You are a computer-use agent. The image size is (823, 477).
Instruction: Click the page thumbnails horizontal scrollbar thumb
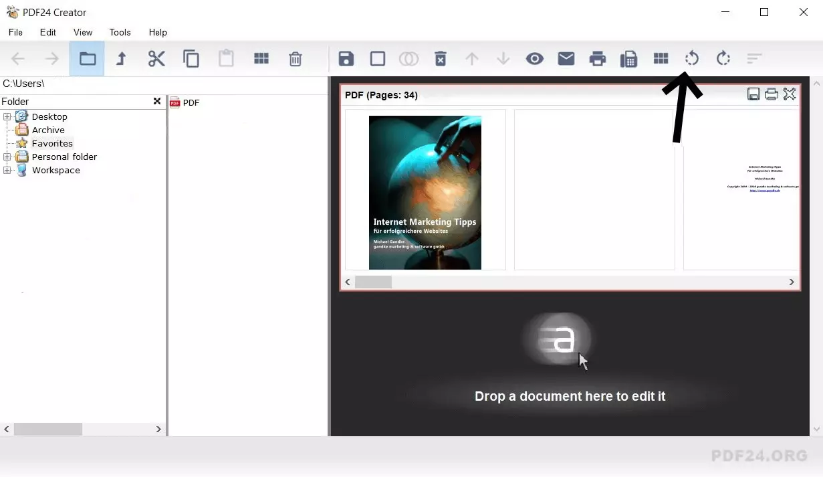(x=373, y=282)
